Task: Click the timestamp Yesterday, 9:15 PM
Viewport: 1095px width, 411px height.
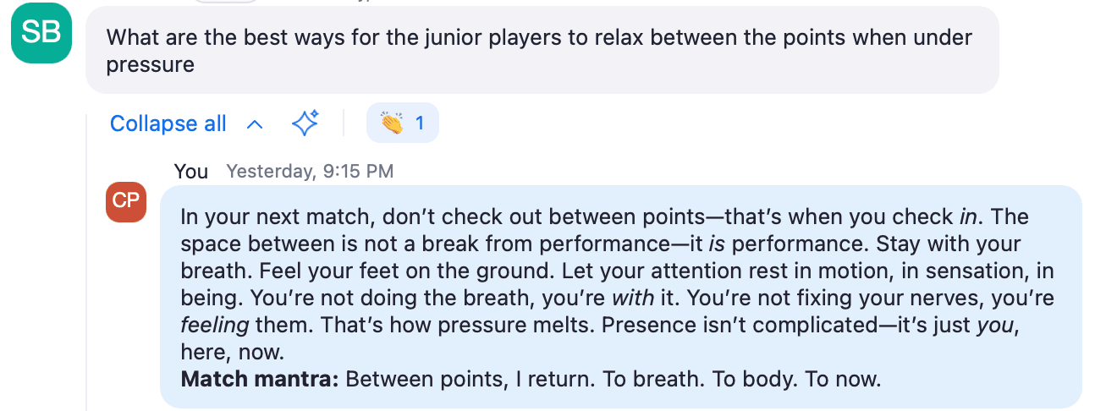Action: (x=310, y=172)
